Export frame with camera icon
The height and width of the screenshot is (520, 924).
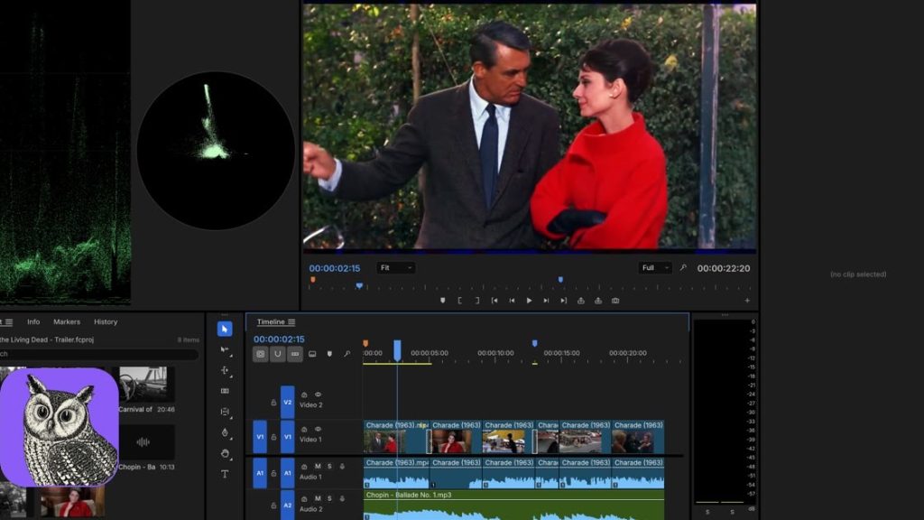(615, 301)
